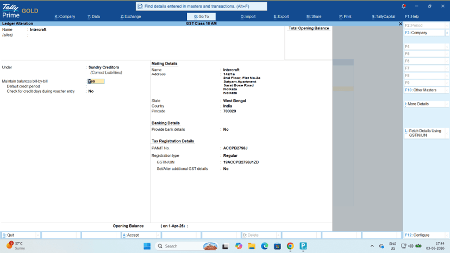The width and height of the screenshot is (450, 253).
Task: Click State value West Bengal
Action: (x=234, y=100)
